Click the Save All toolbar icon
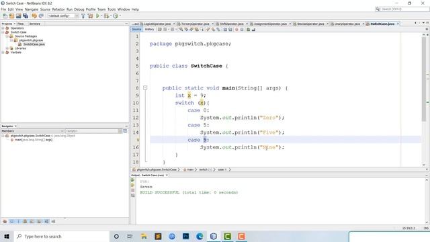Viewport: 430px width, 242px height. (26, 16)
